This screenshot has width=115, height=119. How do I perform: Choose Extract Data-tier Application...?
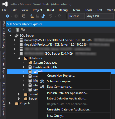pos(74,98)
